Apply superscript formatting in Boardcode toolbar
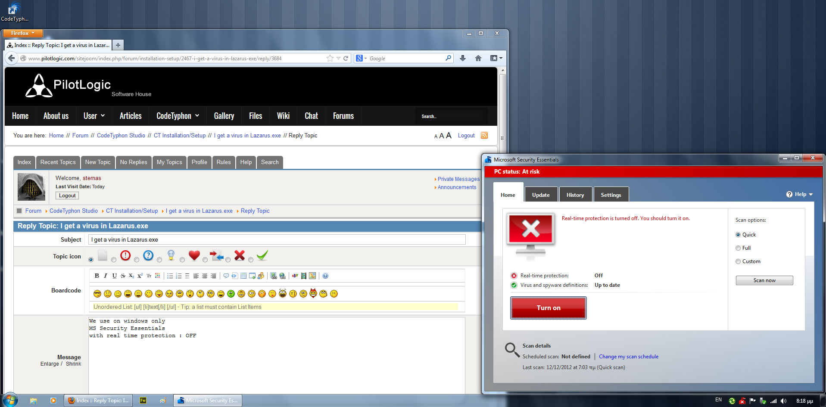The image size is (826, 407). point(140,276)
